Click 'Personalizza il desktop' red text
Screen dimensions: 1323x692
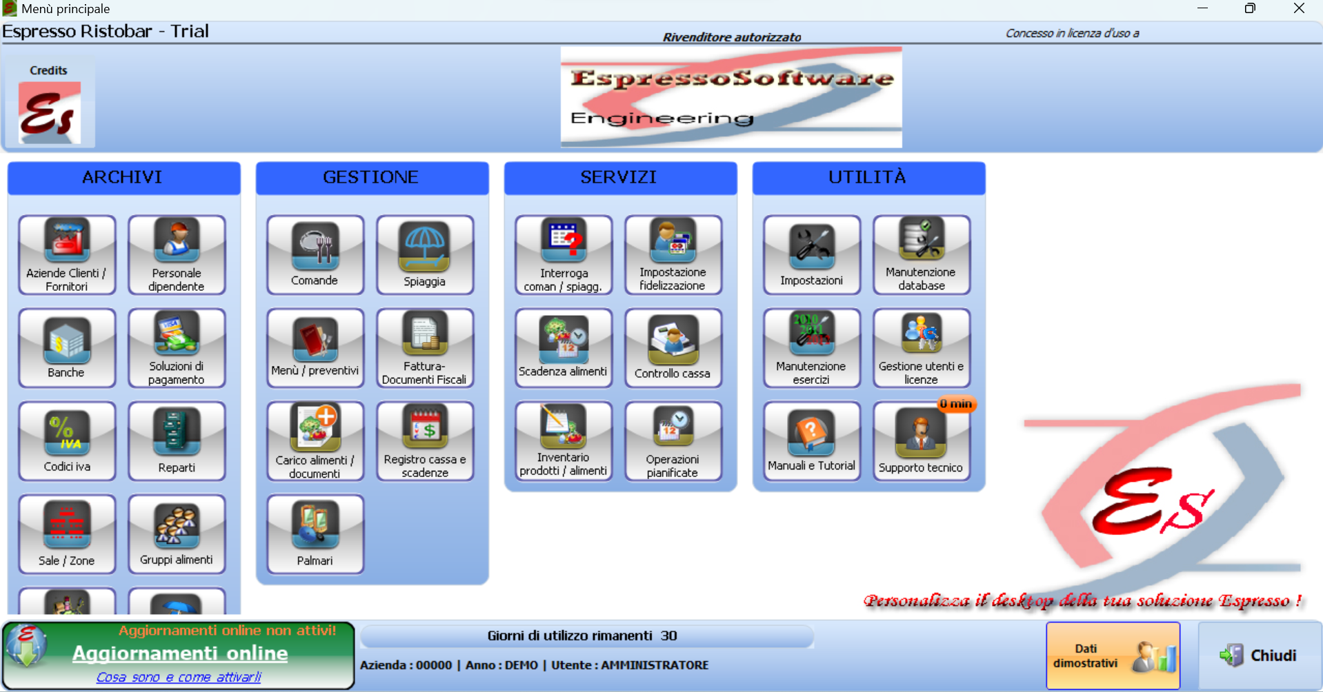tap(1083, 601)
